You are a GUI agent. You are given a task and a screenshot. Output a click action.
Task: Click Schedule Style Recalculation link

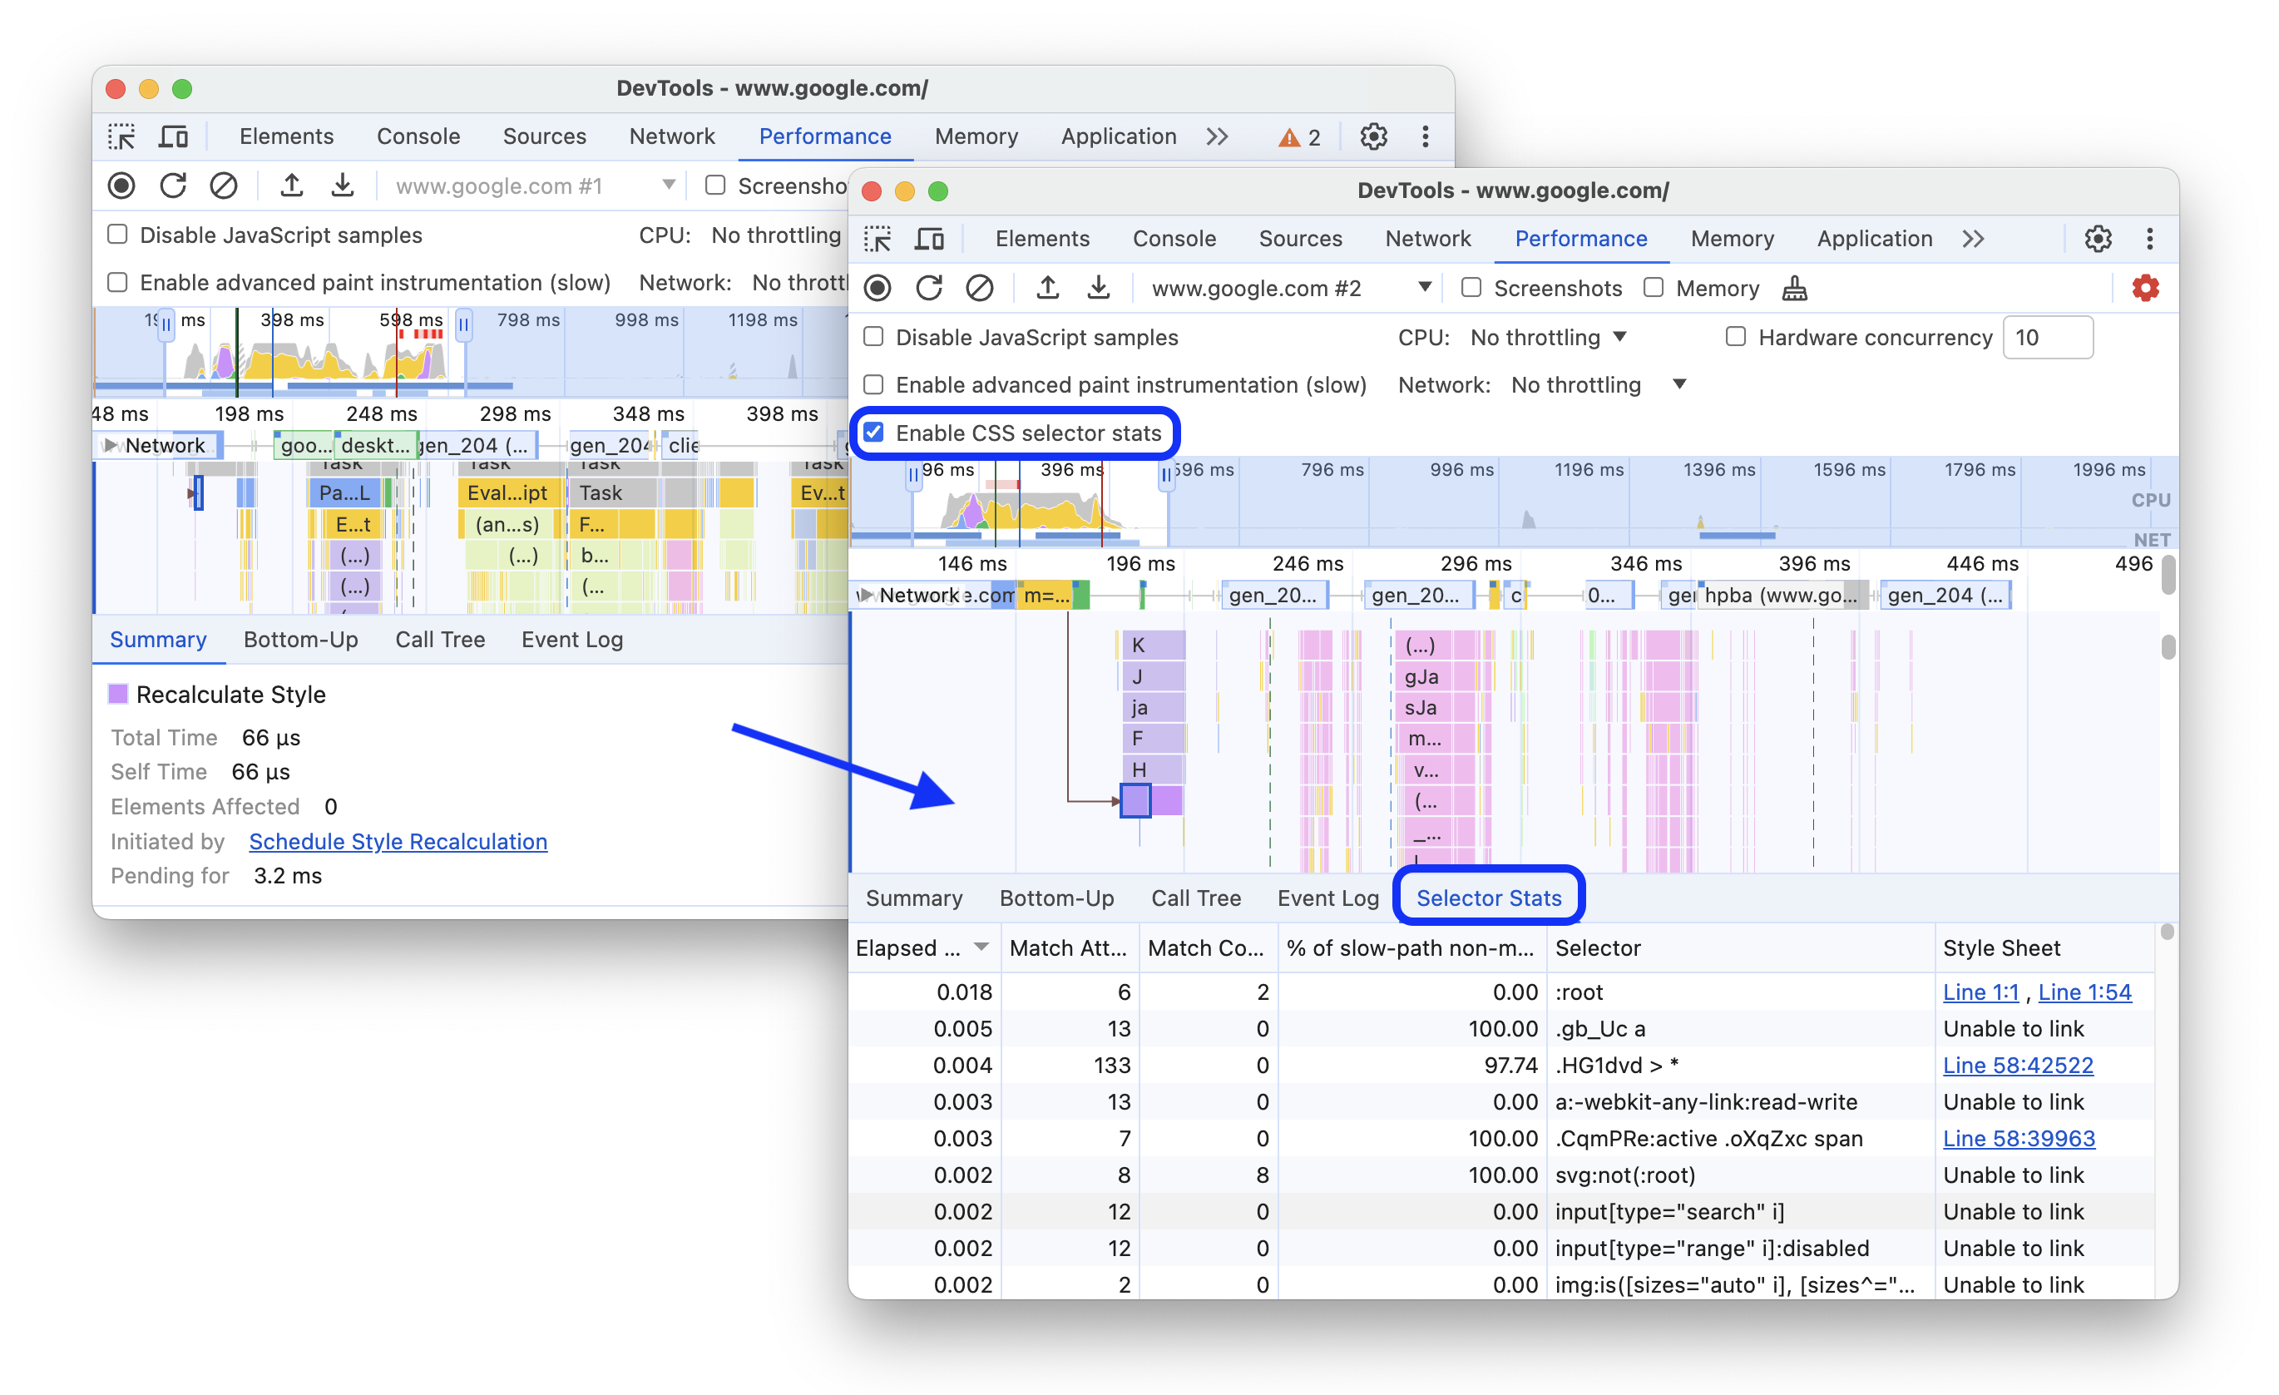pyautogui.click(x=398, y=842)
